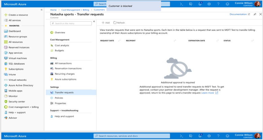263x140 pixels.
Task: Open Virtual machines from favorites
Action: coord(16,58)
